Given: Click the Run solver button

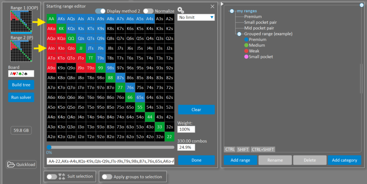Looking at the screenshot, I should 21,97.
